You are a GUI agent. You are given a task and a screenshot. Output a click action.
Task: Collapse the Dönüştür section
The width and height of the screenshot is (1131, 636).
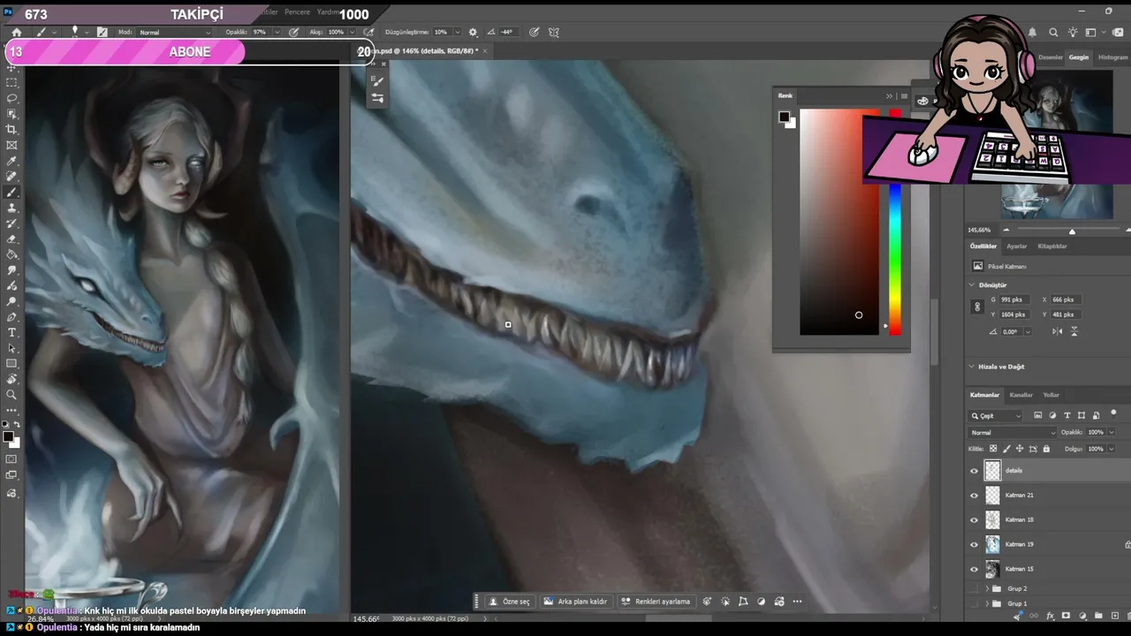point(972,285)
